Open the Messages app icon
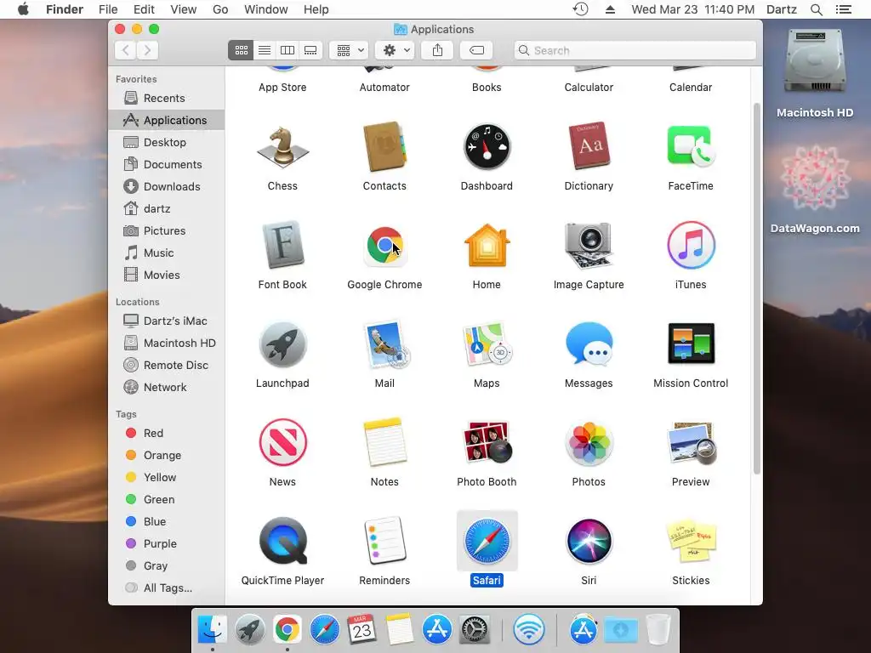 [589, 344]
